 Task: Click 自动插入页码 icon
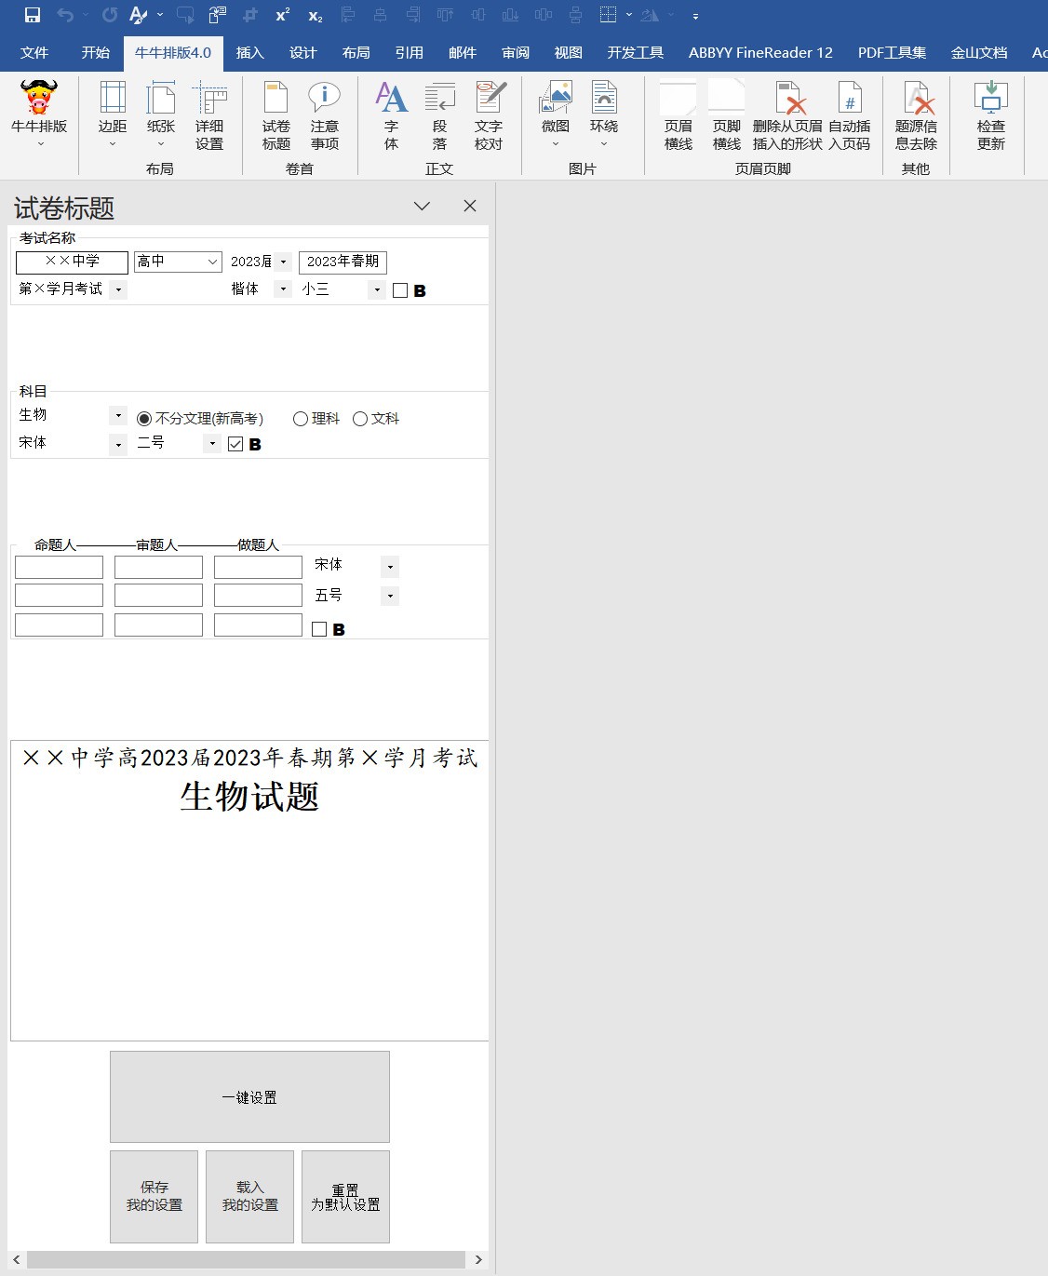(849, 117)
